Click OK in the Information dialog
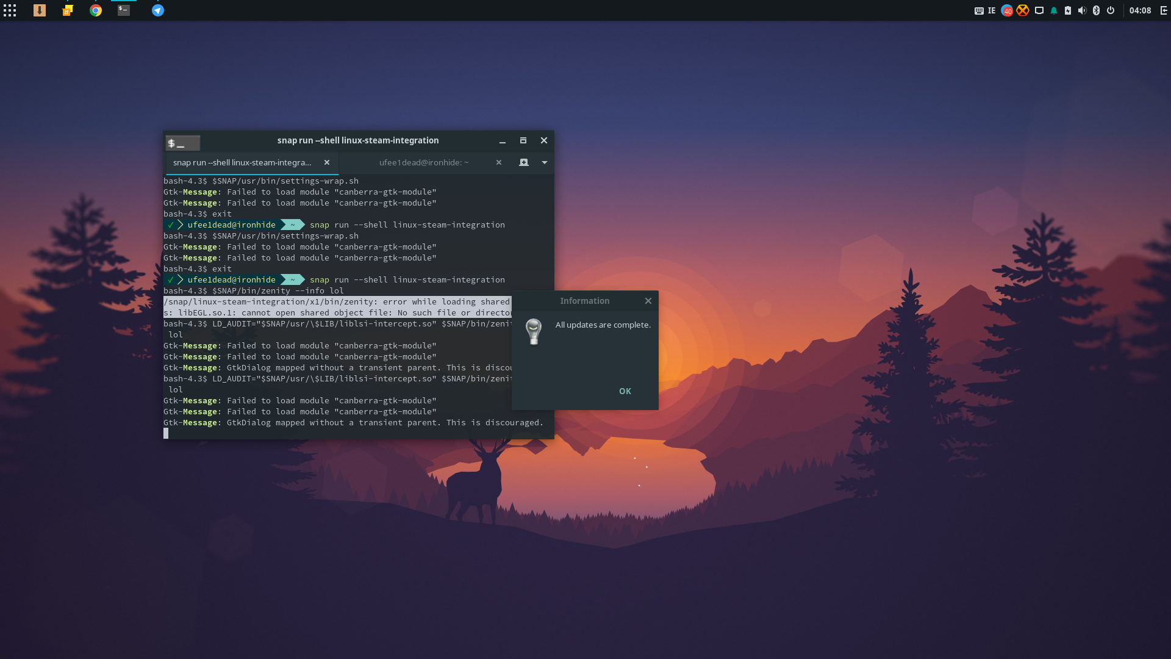1171x659 pixels. pyautogui.click(x=625, y=391)
